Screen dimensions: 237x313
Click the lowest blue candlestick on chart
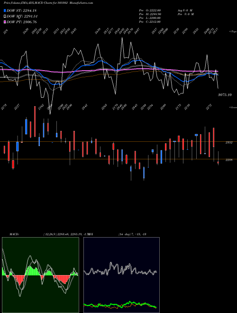144,173
